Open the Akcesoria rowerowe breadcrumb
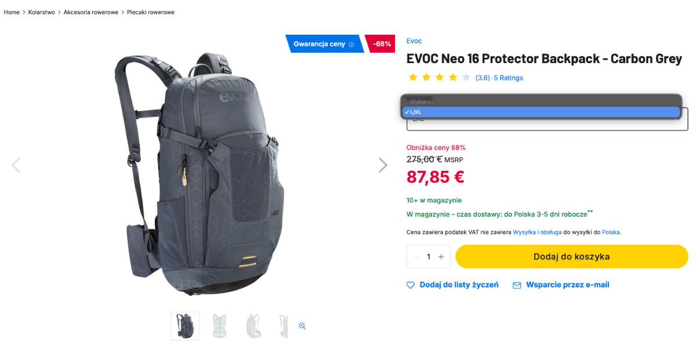696x345 pixels. point(91,12)
